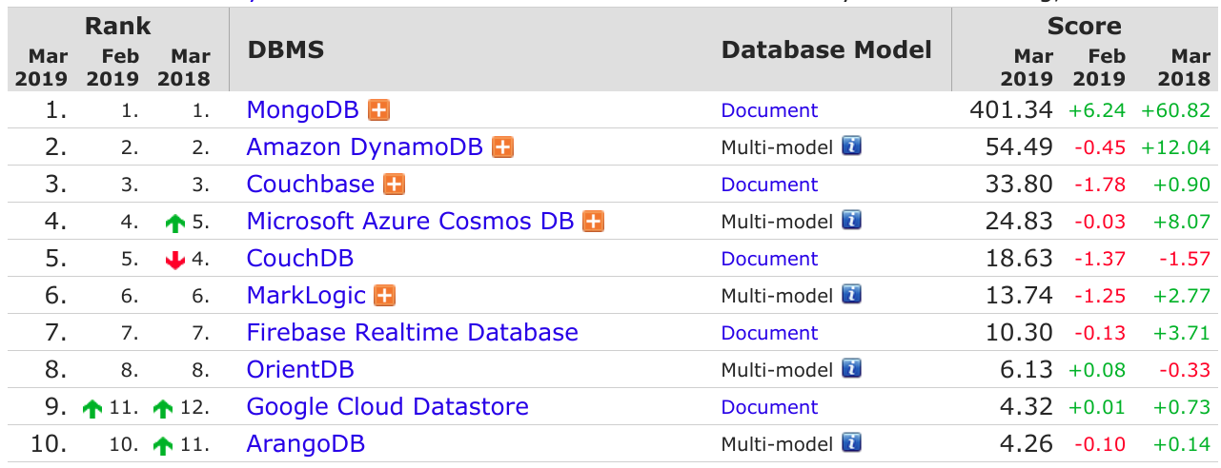Click the score 6.13
Viewport: 1221px width, 468px height.
[1028, 370]
